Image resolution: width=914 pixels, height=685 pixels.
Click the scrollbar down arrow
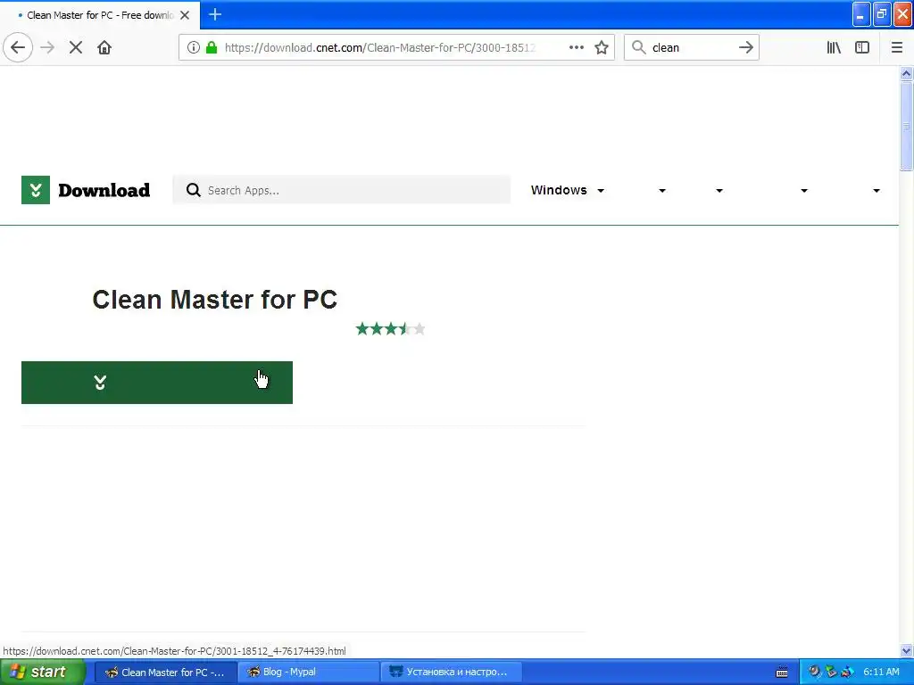pyautogui.click(x=906, y=650)
